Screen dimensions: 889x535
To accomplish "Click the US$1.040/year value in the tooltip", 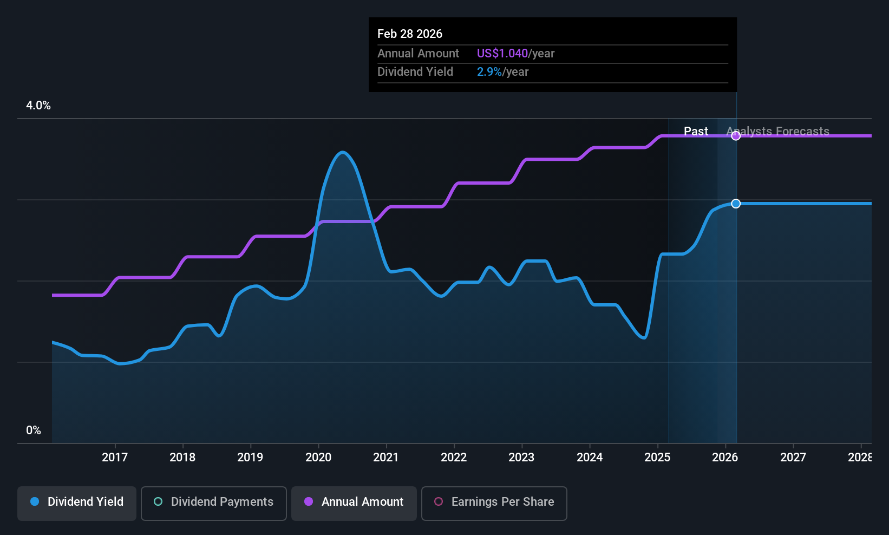I will (502, 53).
